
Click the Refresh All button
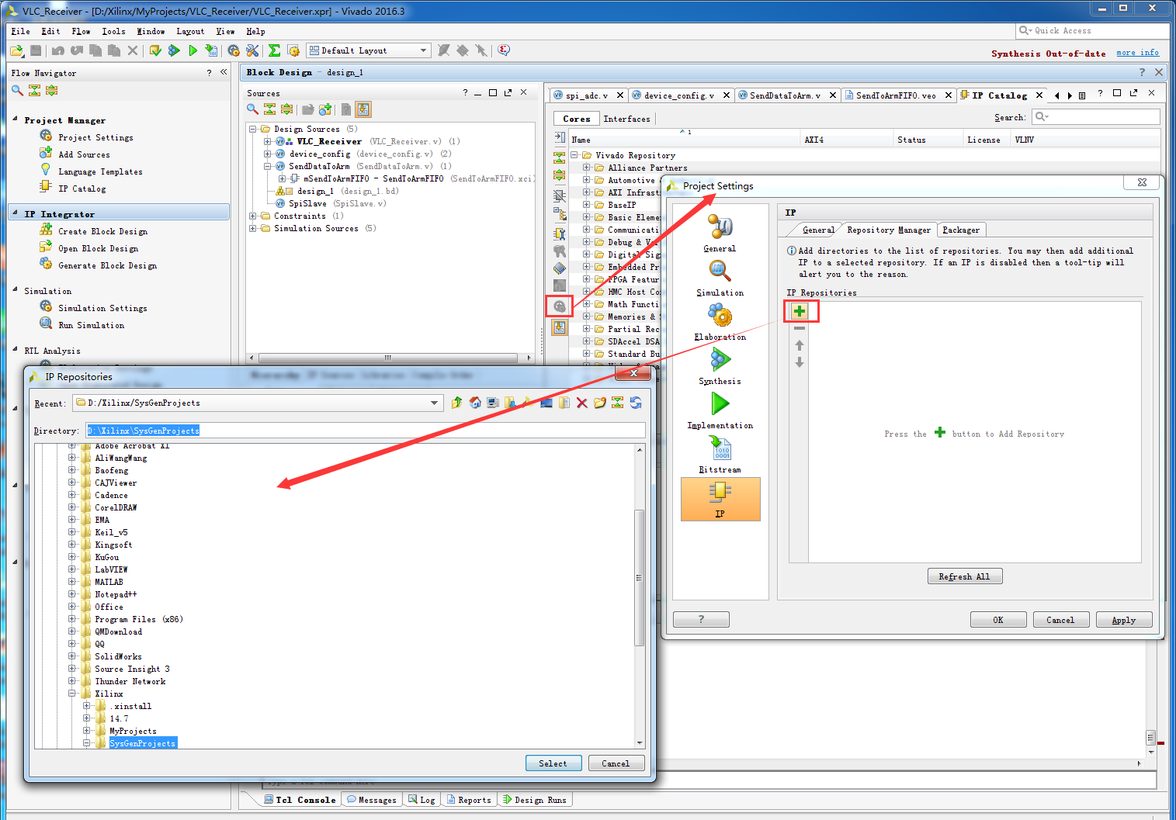[964, 576]
